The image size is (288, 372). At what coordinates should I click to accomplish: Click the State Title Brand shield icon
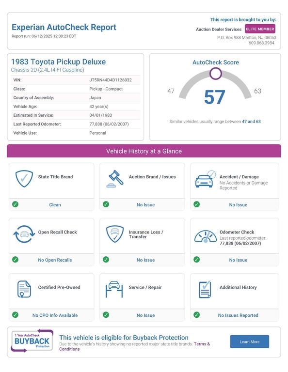point(24,179)
